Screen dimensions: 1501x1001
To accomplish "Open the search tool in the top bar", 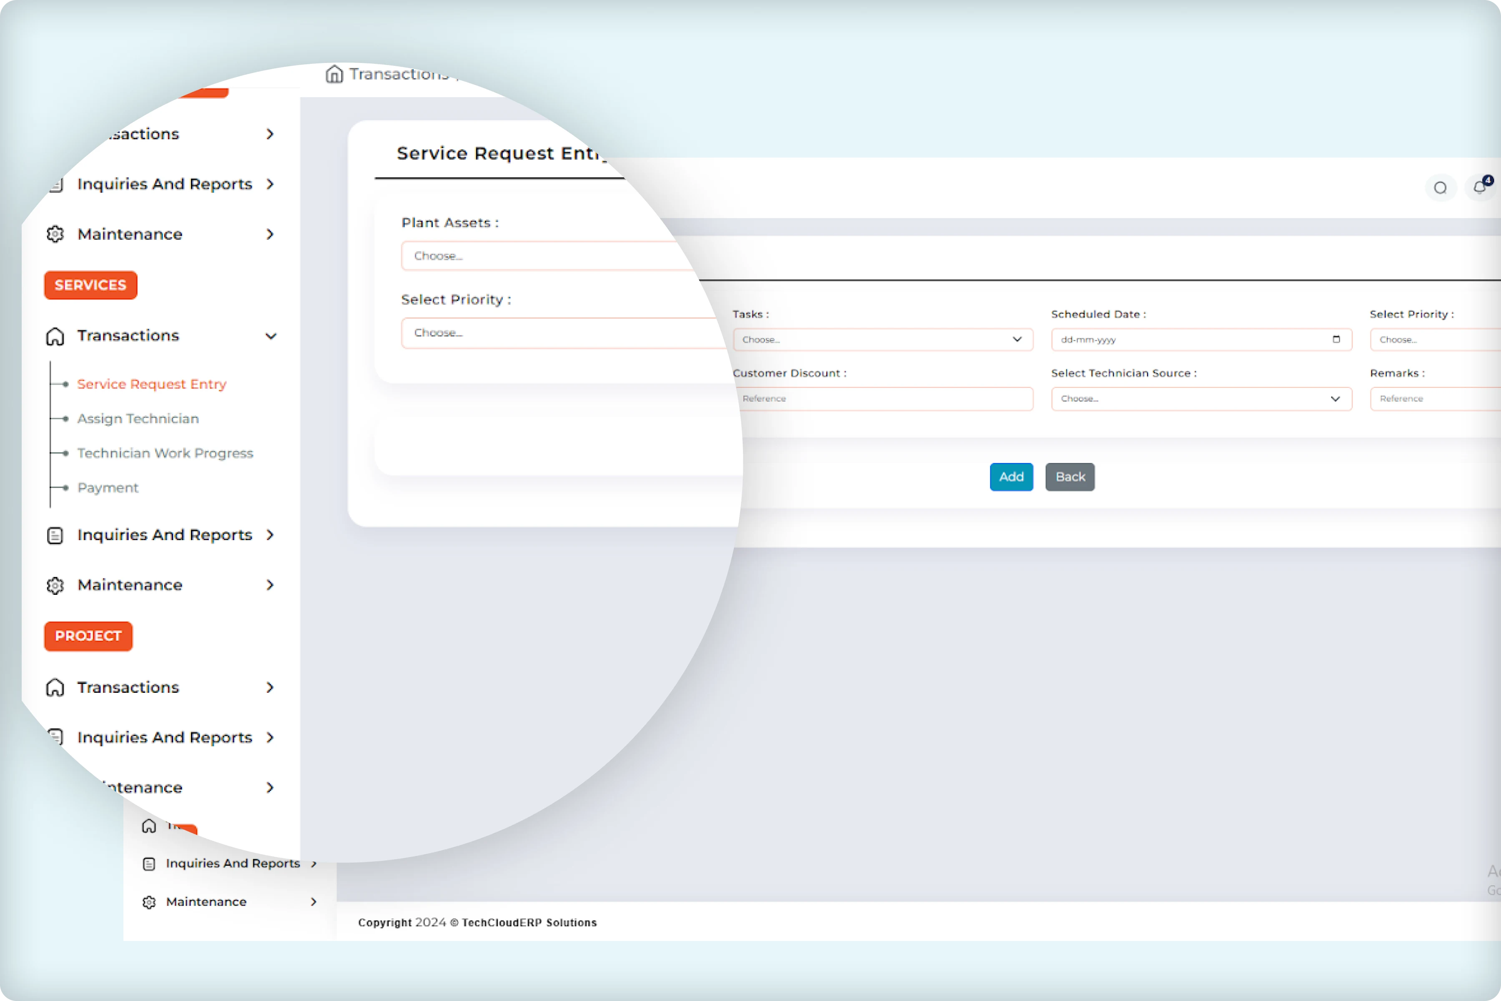I will pyautogui.click(x=1441, y=187).
